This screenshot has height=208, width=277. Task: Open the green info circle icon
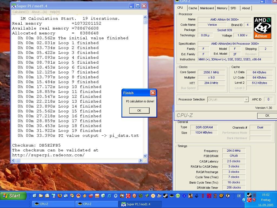[178, 196]
